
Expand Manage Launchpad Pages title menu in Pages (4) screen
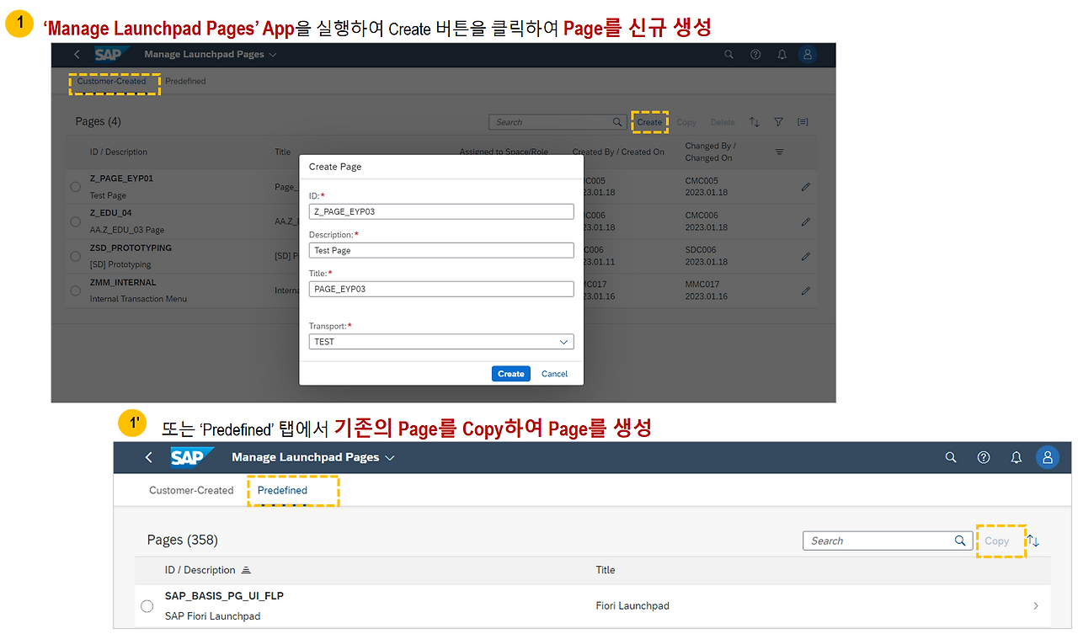coord(272,55)
